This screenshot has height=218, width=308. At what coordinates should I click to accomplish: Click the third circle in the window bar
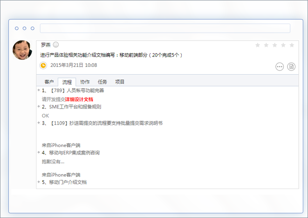coord(33,28)
